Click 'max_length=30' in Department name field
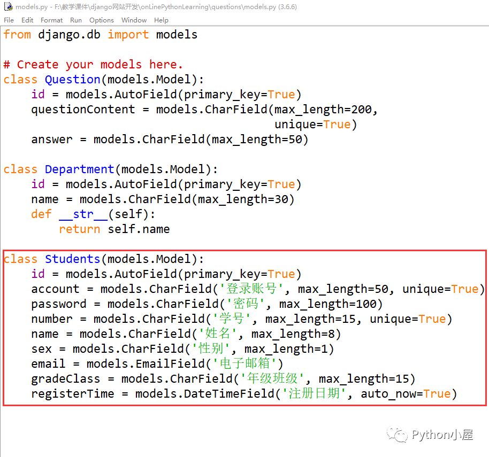The width and height of the screenshot is (489, 457). pos(242,199)
